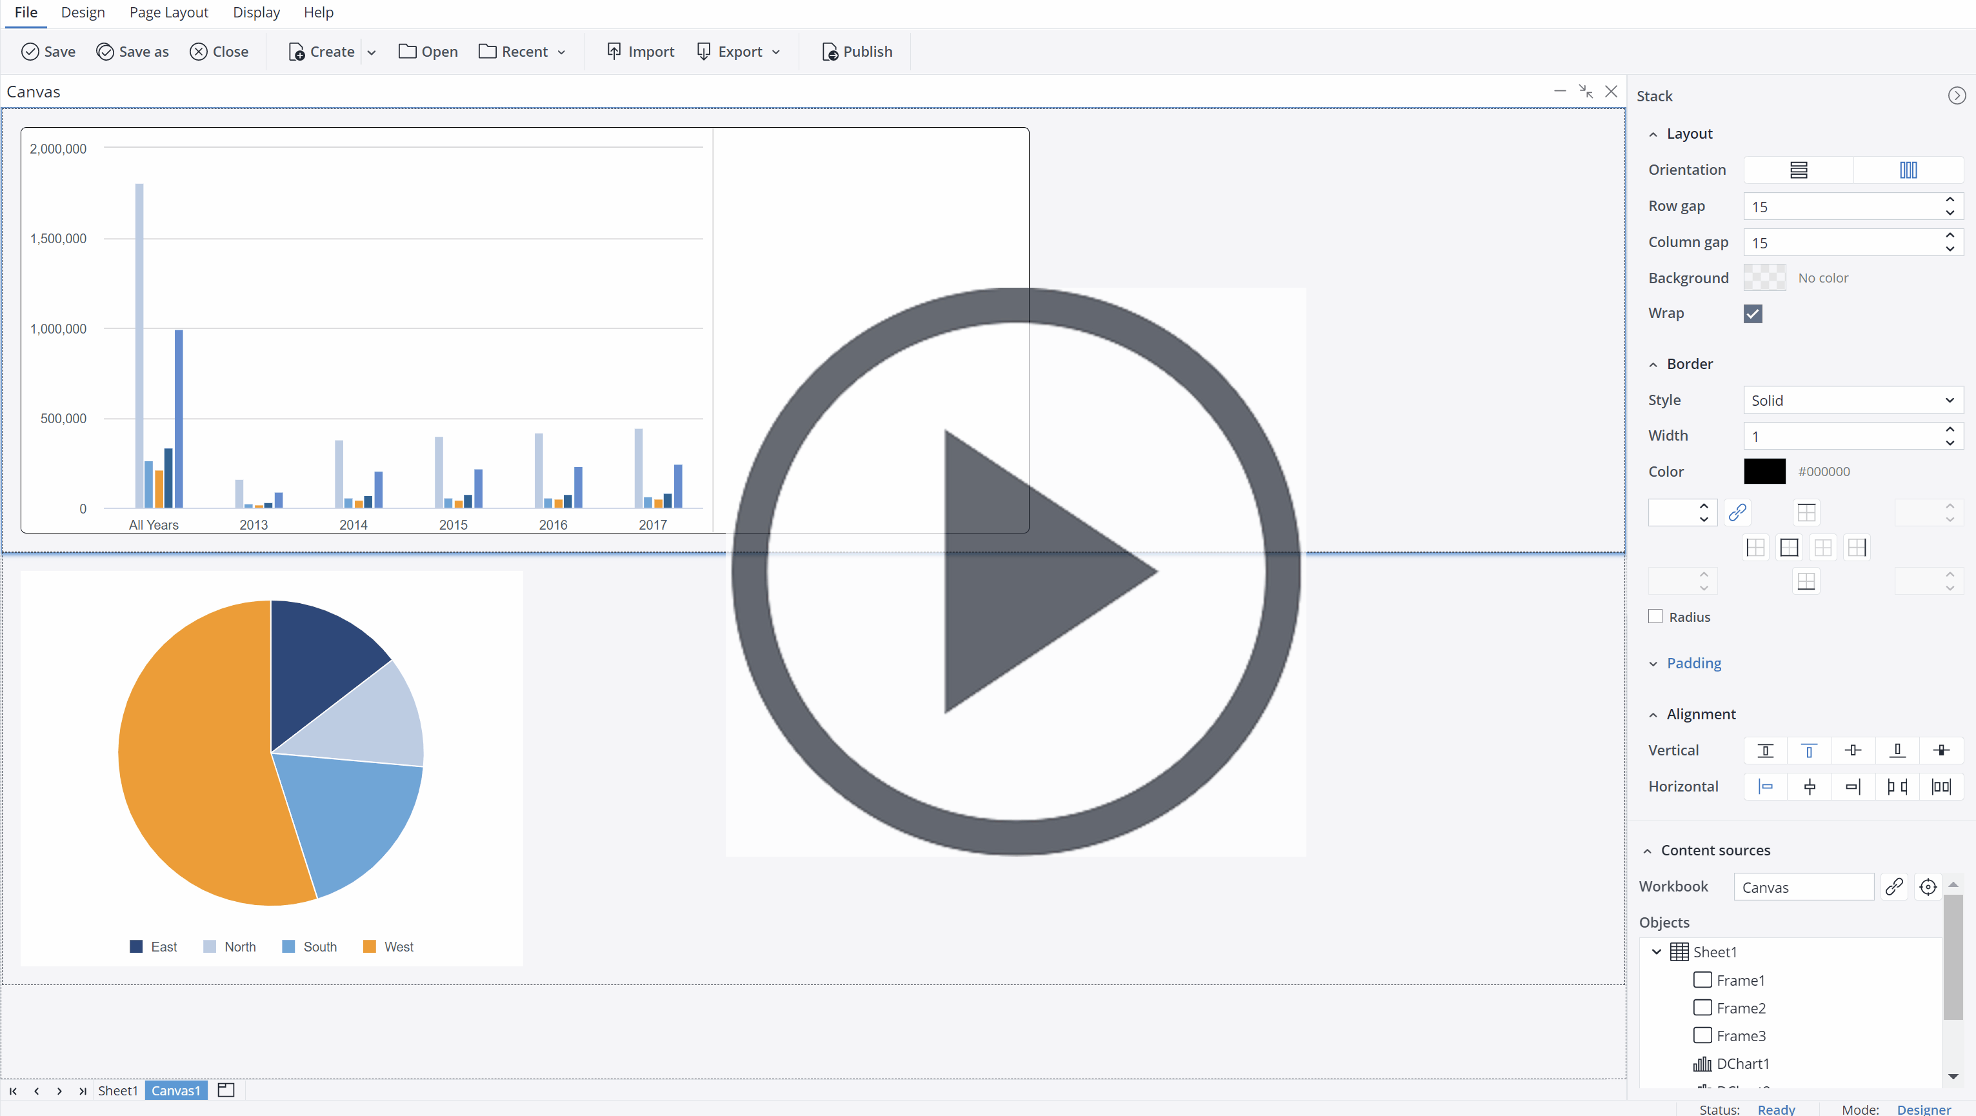Screen dimensions: 1976x1116
Task: Click the black border Color swatch
Action: tap(1765, 471)
